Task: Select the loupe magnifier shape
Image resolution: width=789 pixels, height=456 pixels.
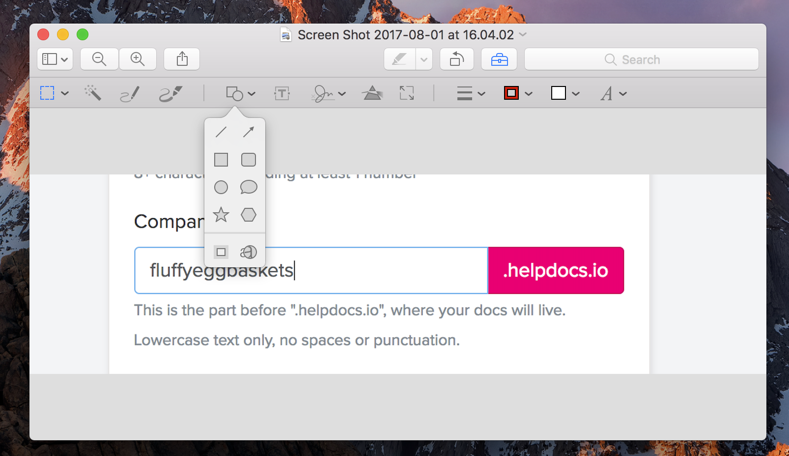Action: [x=249, y=252]
